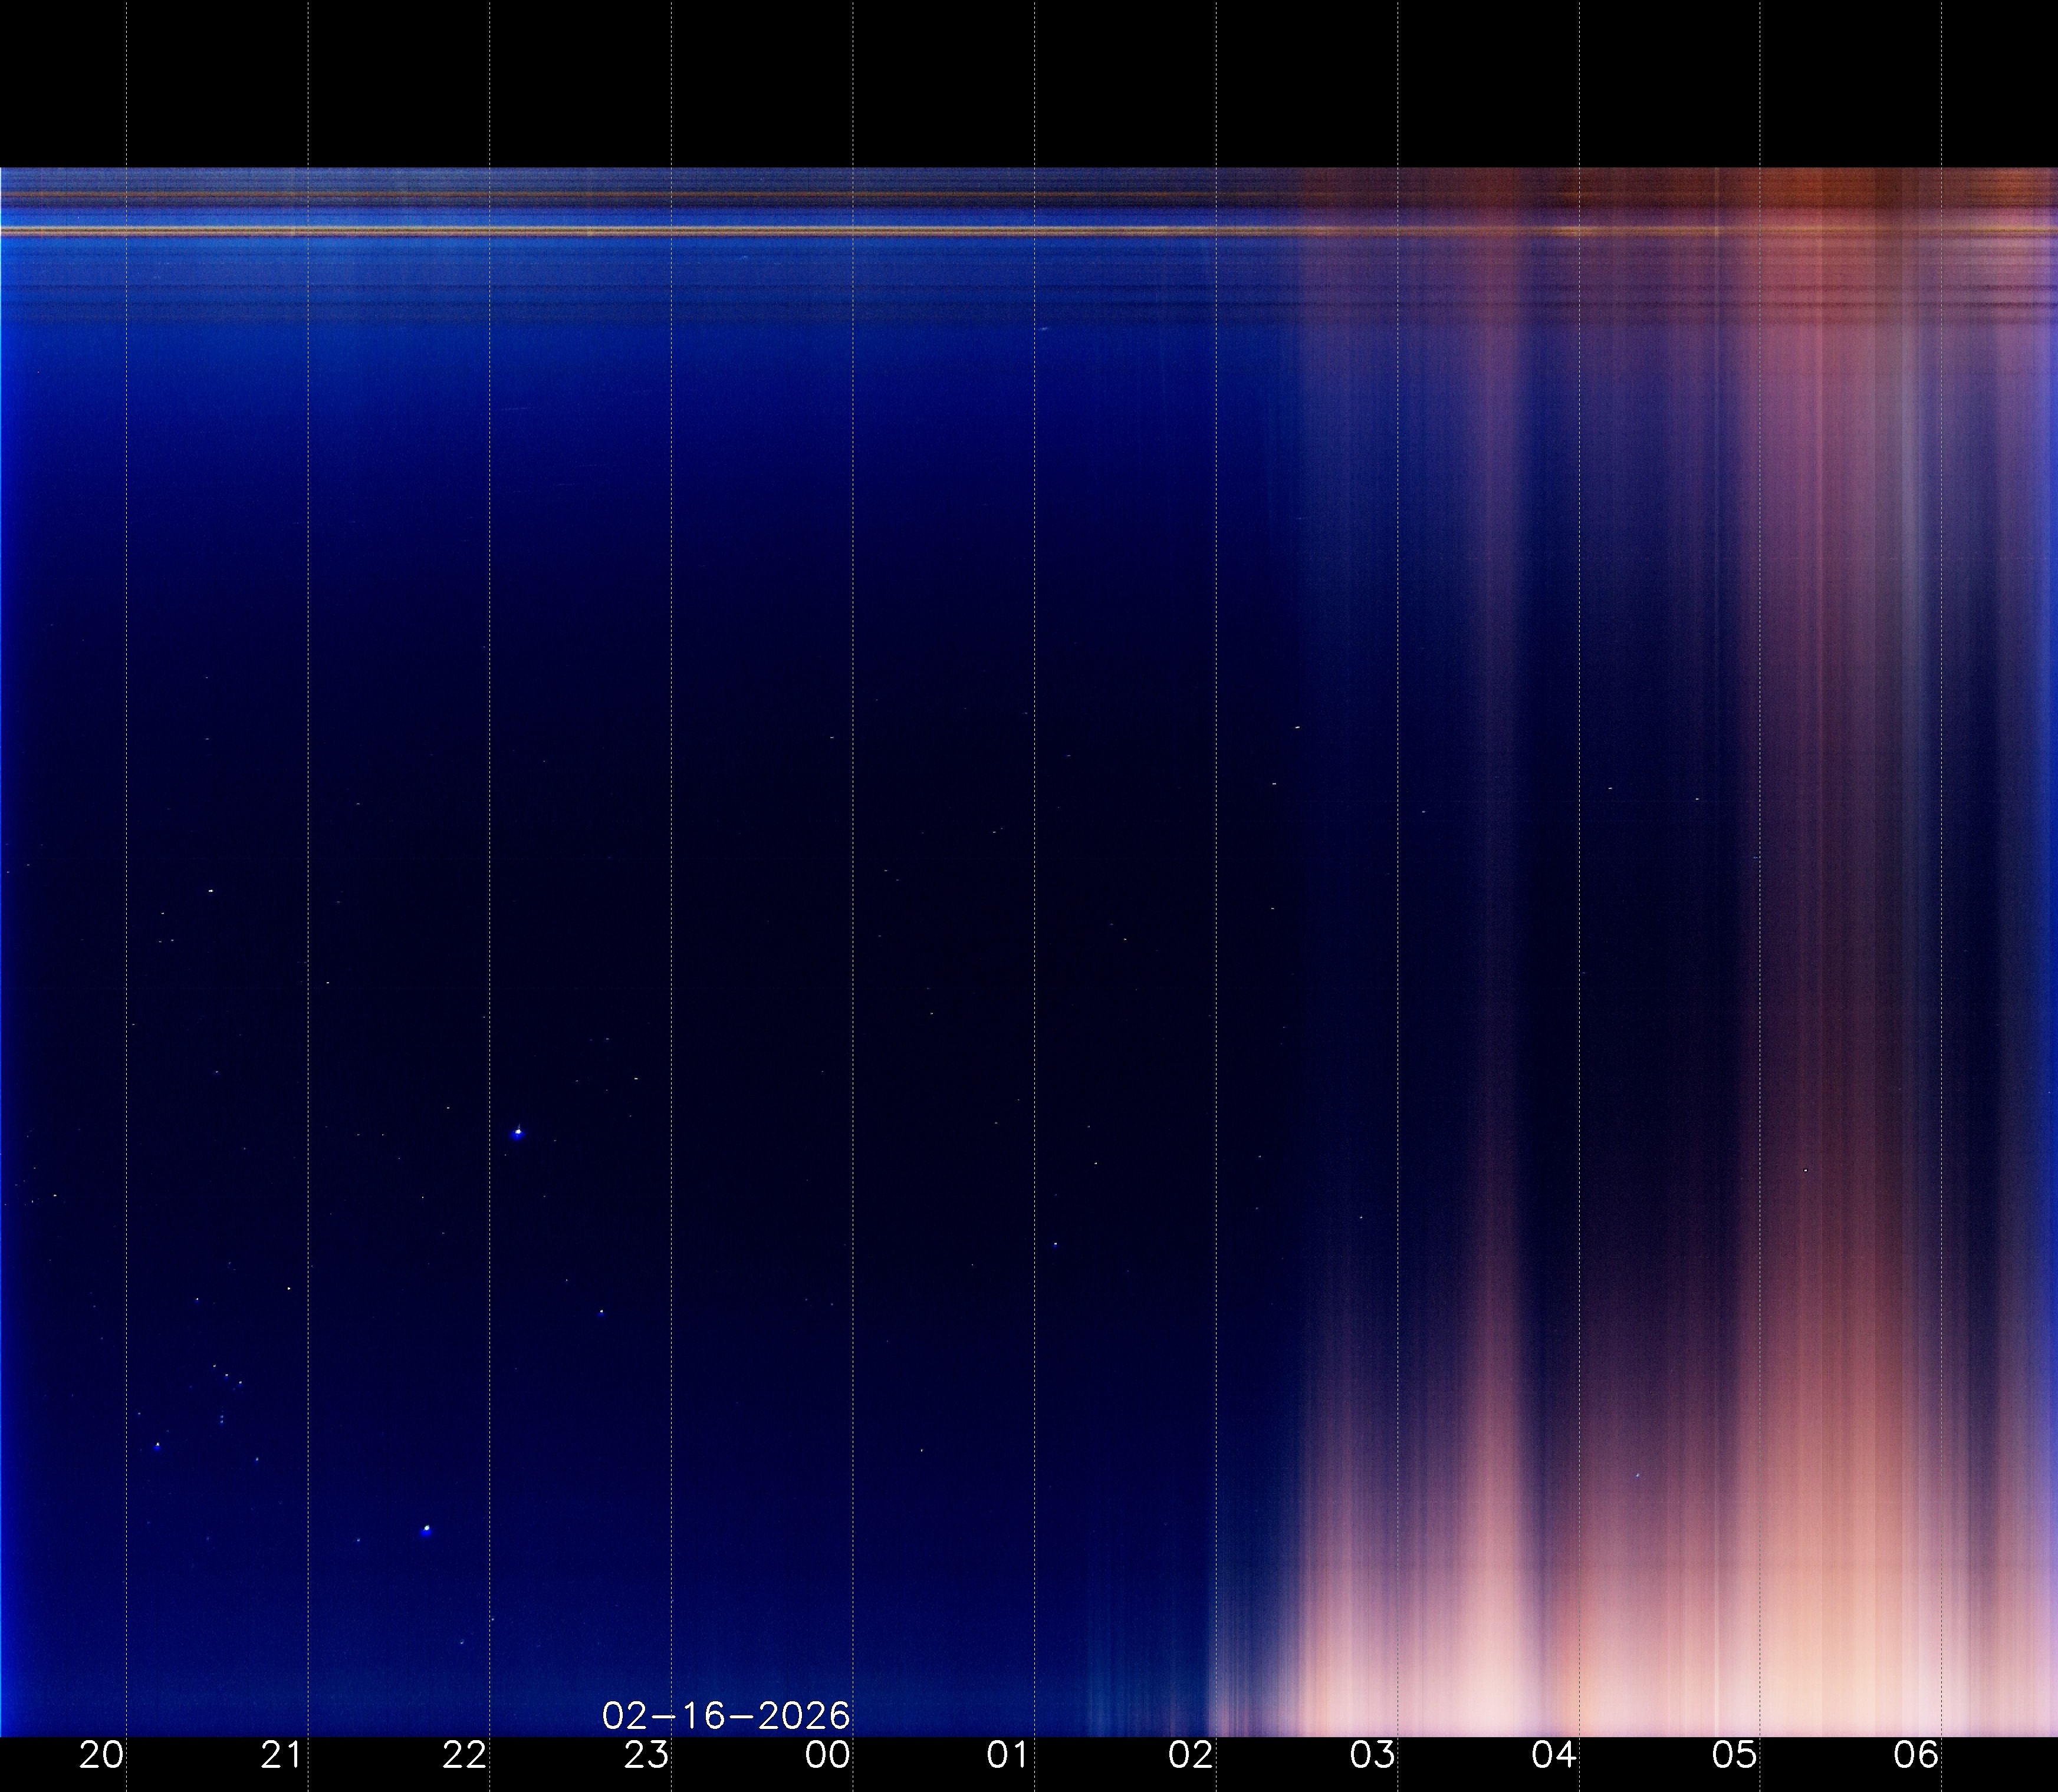Click the 21 hour label
2058x1792 pixels.
282,1755
